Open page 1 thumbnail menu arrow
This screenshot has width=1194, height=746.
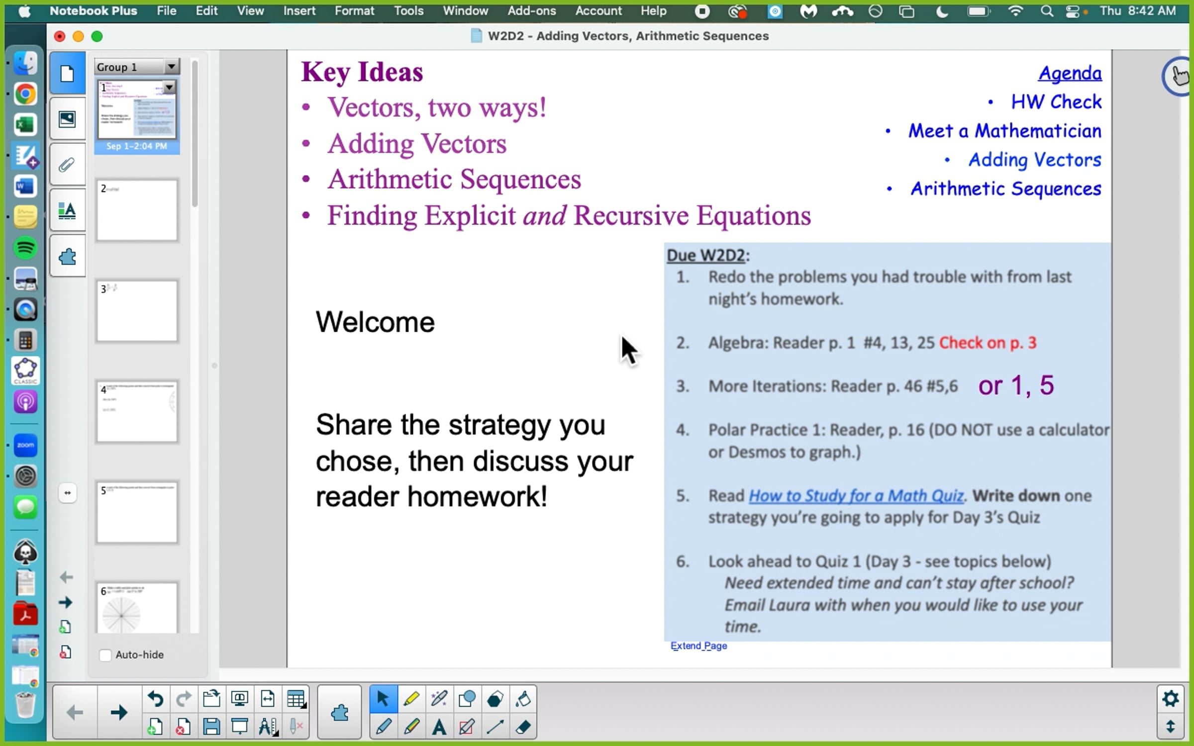tap(169, 88)
